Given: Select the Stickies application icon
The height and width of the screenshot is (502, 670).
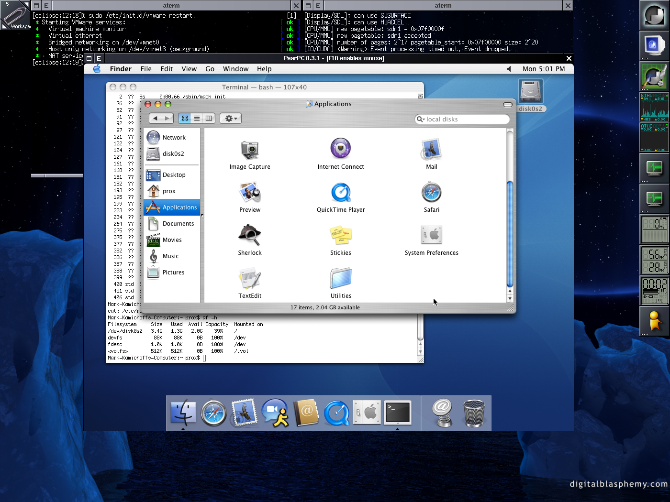Looking at the screenshot, I should pyautogui.click(x=341, y=235).
